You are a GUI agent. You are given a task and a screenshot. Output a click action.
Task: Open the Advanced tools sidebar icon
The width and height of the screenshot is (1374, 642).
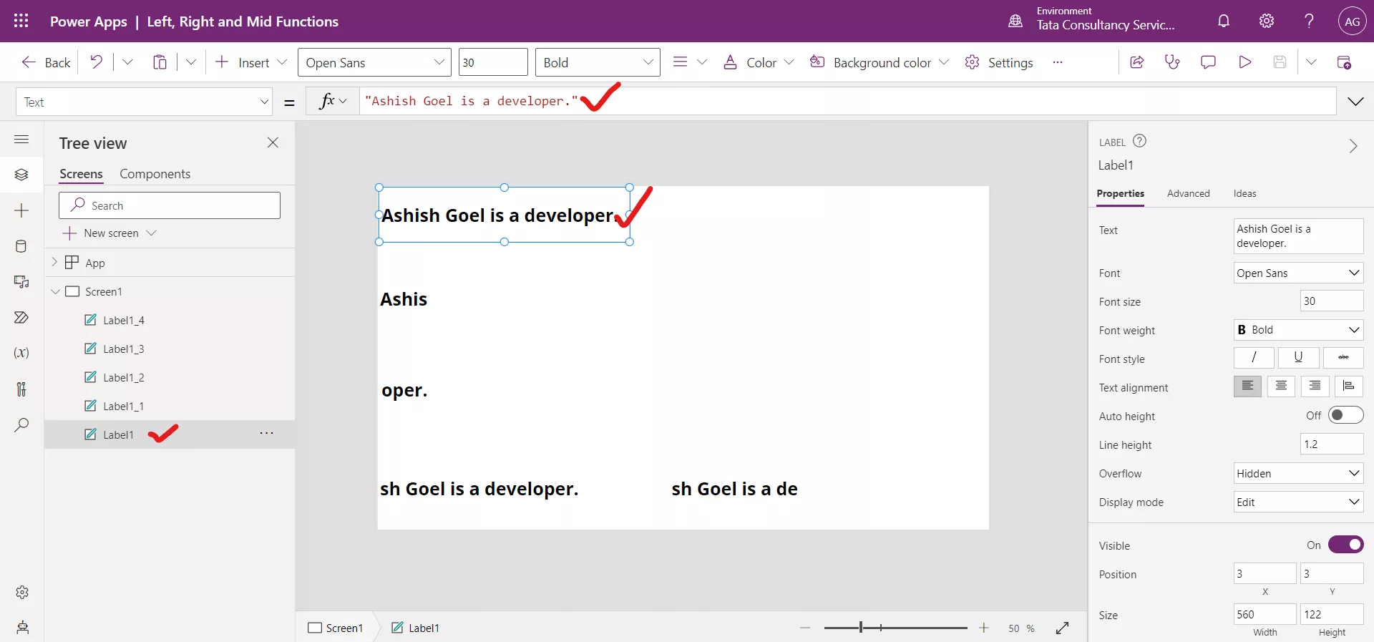coord(21,389)
